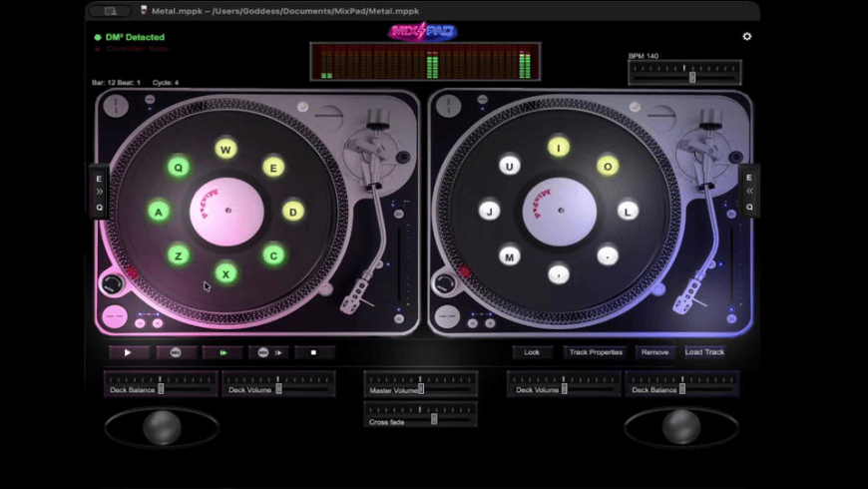Click left turntable center label
The height and width of the screenshot is (489, 868).
226,211
